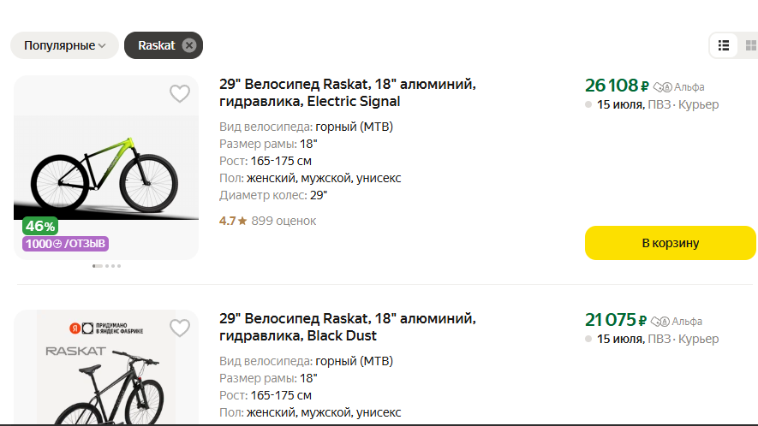The image size is (758, 426).
Task: View the green Electric Signal bike image
Action: pos(106,168)
